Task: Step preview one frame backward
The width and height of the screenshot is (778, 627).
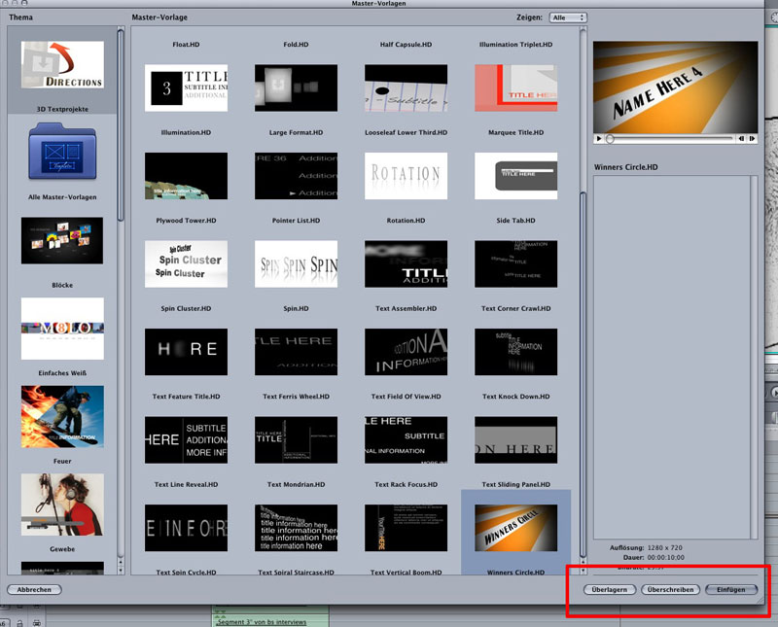Action: [740, 139]
